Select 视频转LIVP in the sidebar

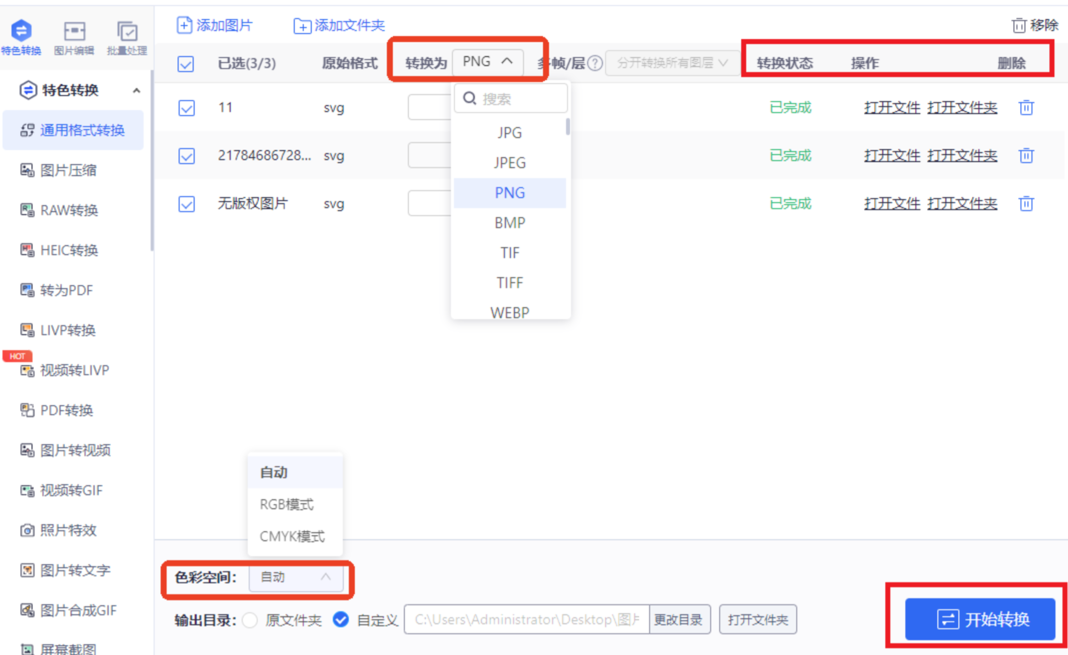coord(73,370)
